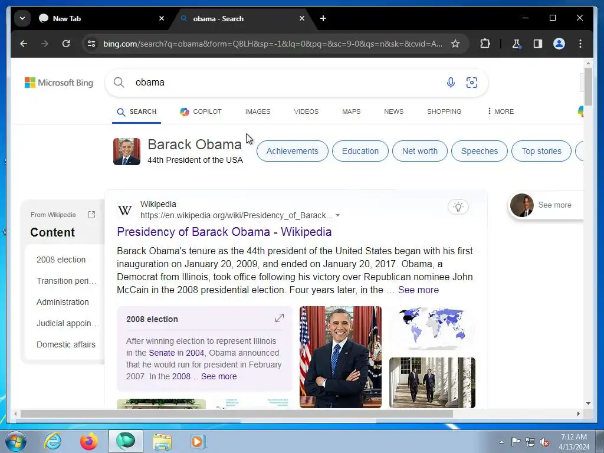Image resolution: width=604 pixels, height=453 pixels.
Task: Launch Internet Explorer from taskbar
Action: coord(52,441)
